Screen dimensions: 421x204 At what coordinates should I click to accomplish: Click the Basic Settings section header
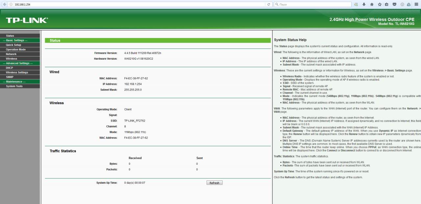click(20, 40)
